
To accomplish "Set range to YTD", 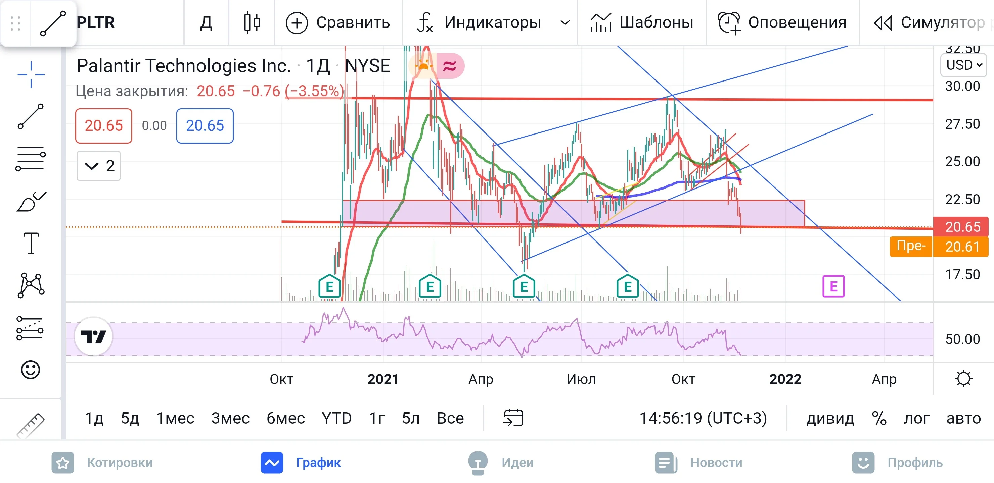I will (x=336, y=418).
